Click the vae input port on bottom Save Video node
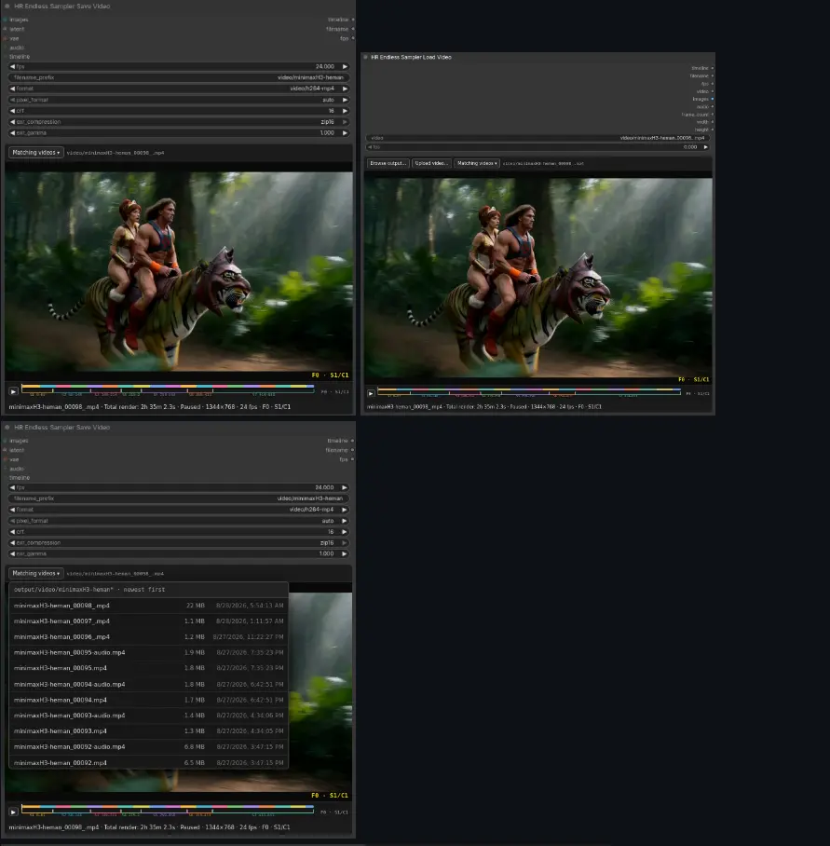Screen dimensions: 830x846 [x=5, y=459]
